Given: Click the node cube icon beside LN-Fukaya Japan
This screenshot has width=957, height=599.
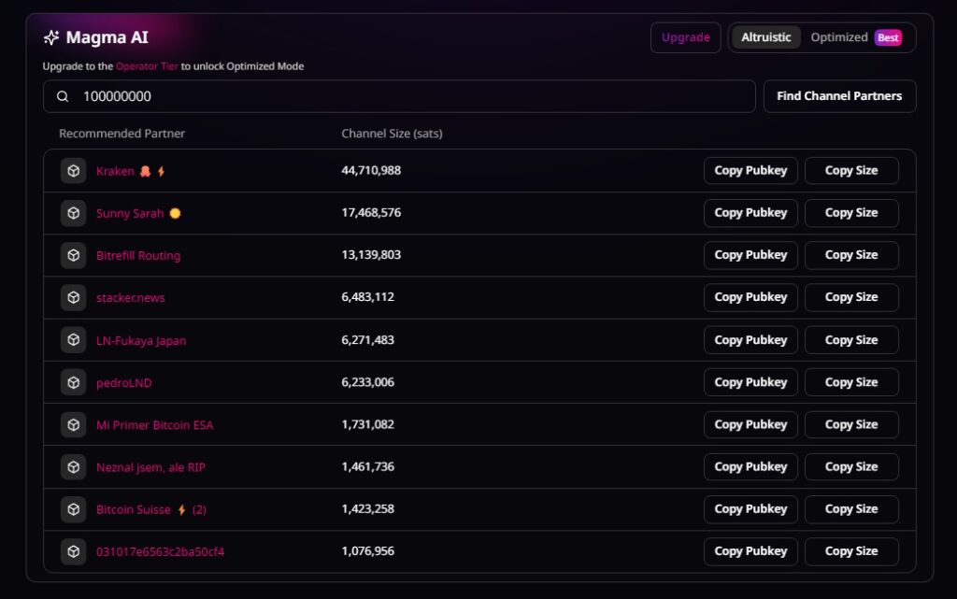Looking at the screenshot, I should (73, 340).
